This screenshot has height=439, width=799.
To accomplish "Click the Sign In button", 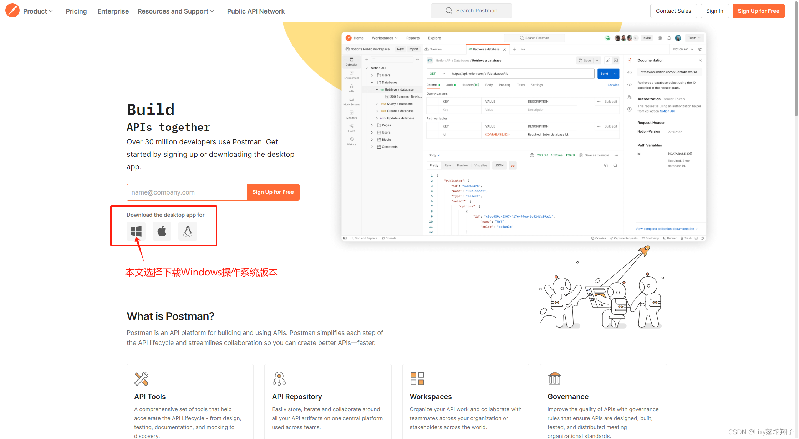I will point(714,11).
